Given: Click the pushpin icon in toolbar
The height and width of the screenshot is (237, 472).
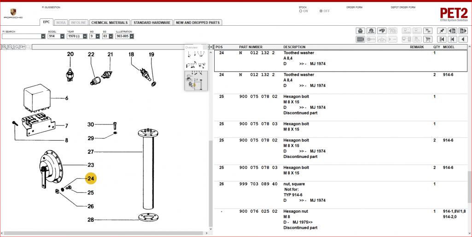Looking at the screenshot, I should 442,31.
